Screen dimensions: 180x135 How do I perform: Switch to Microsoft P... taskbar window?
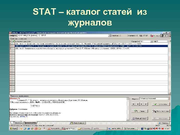pyautogui.click(x=54, y=129)
